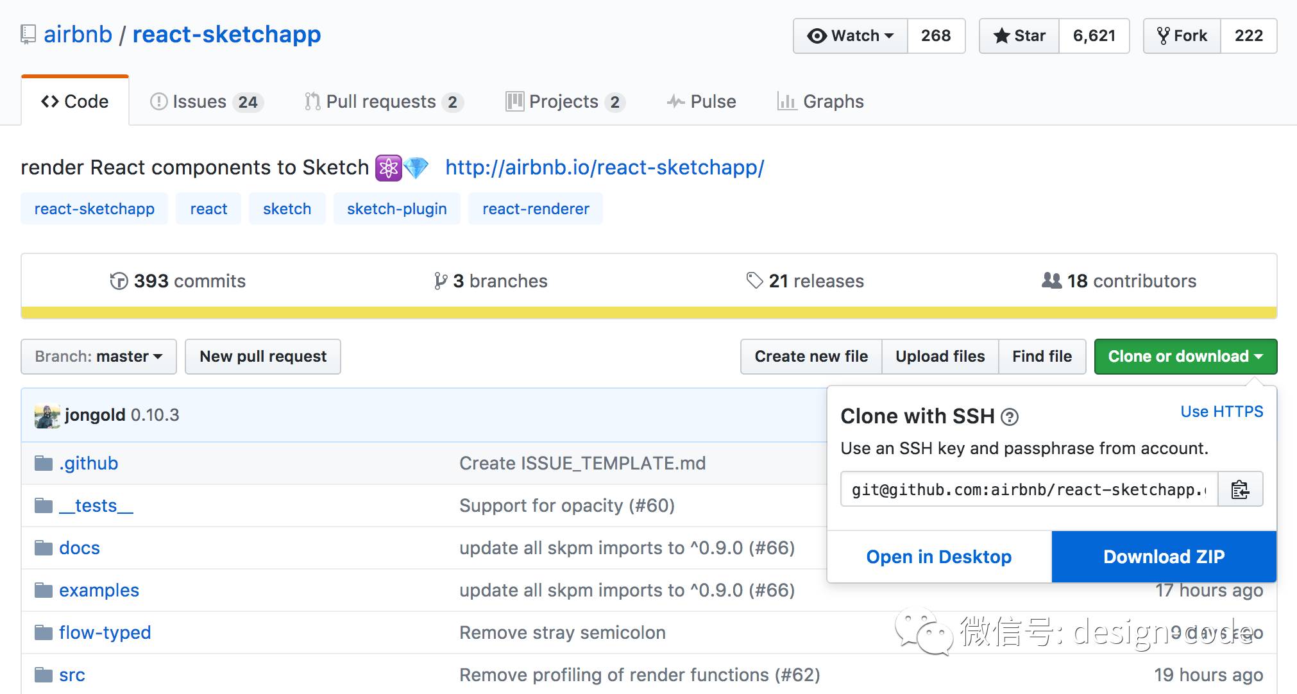Toggle the Clone or download dropdown
Image resolution: width=1297 pixels, height=694 pixels.
pos(1185,357)
